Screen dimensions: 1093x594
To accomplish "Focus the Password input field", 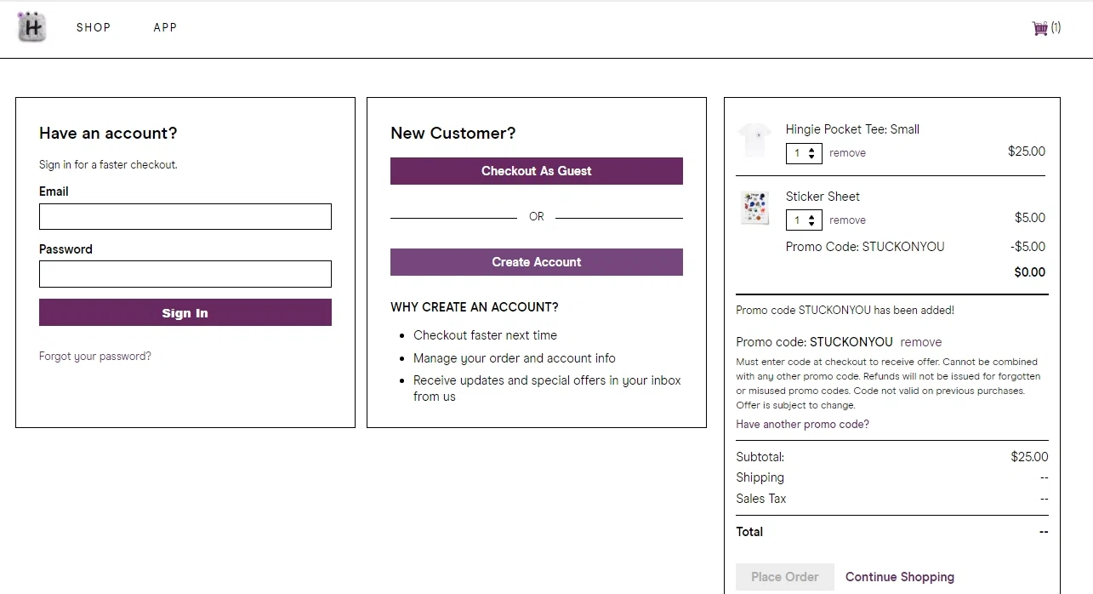I will tap(185, 274).
